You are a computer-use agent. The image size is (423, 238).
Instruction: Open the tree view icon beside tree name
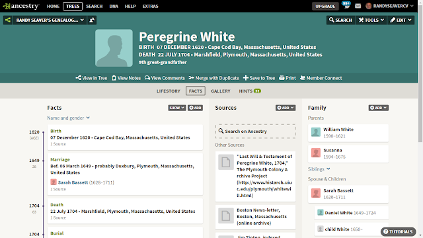point(8,20)
